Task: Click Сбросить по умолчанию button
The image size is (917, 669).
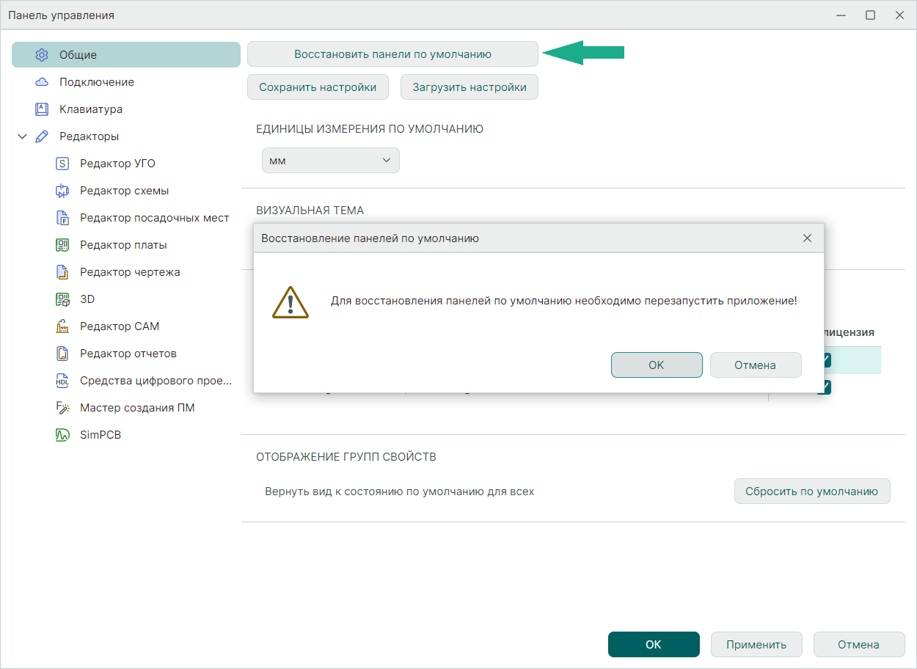Action: [x=812, y=491]
